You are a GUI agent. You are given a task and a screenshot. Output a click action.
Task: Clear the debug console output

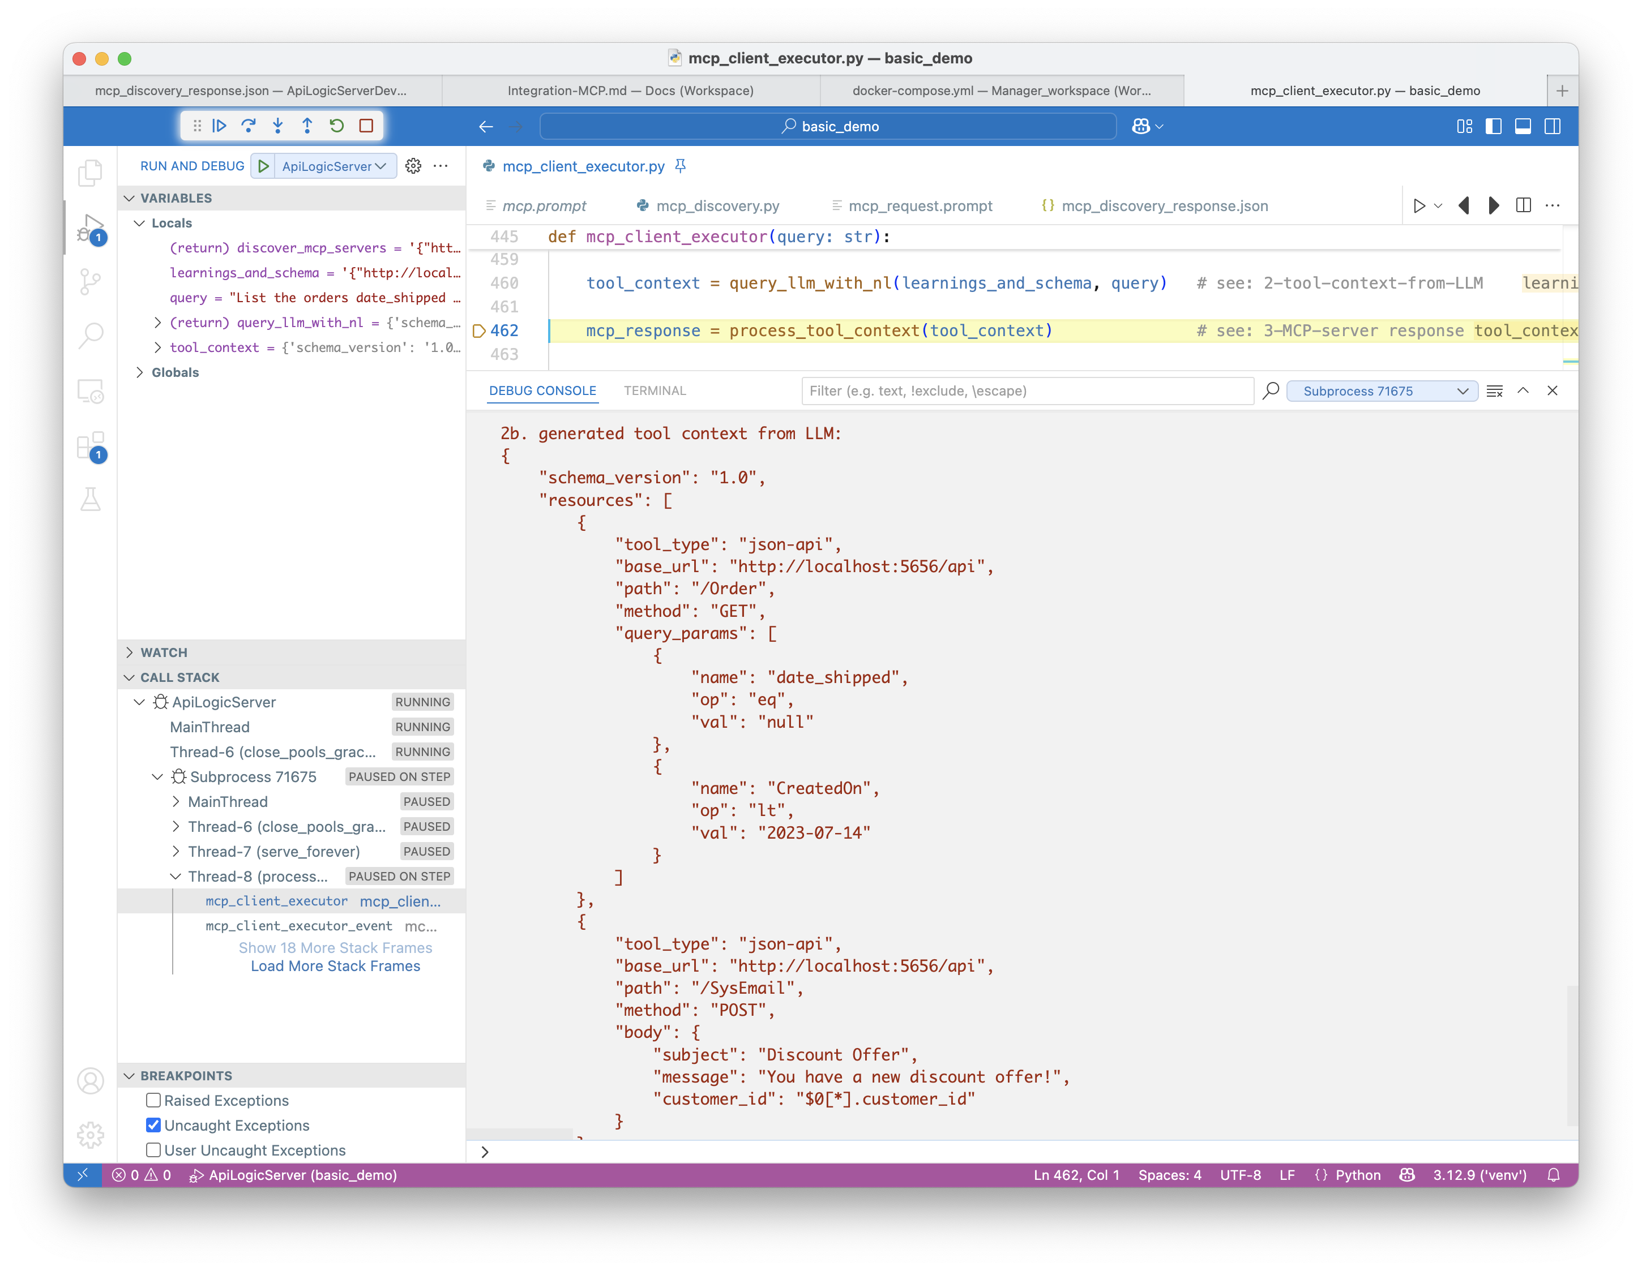[1495, 391]
